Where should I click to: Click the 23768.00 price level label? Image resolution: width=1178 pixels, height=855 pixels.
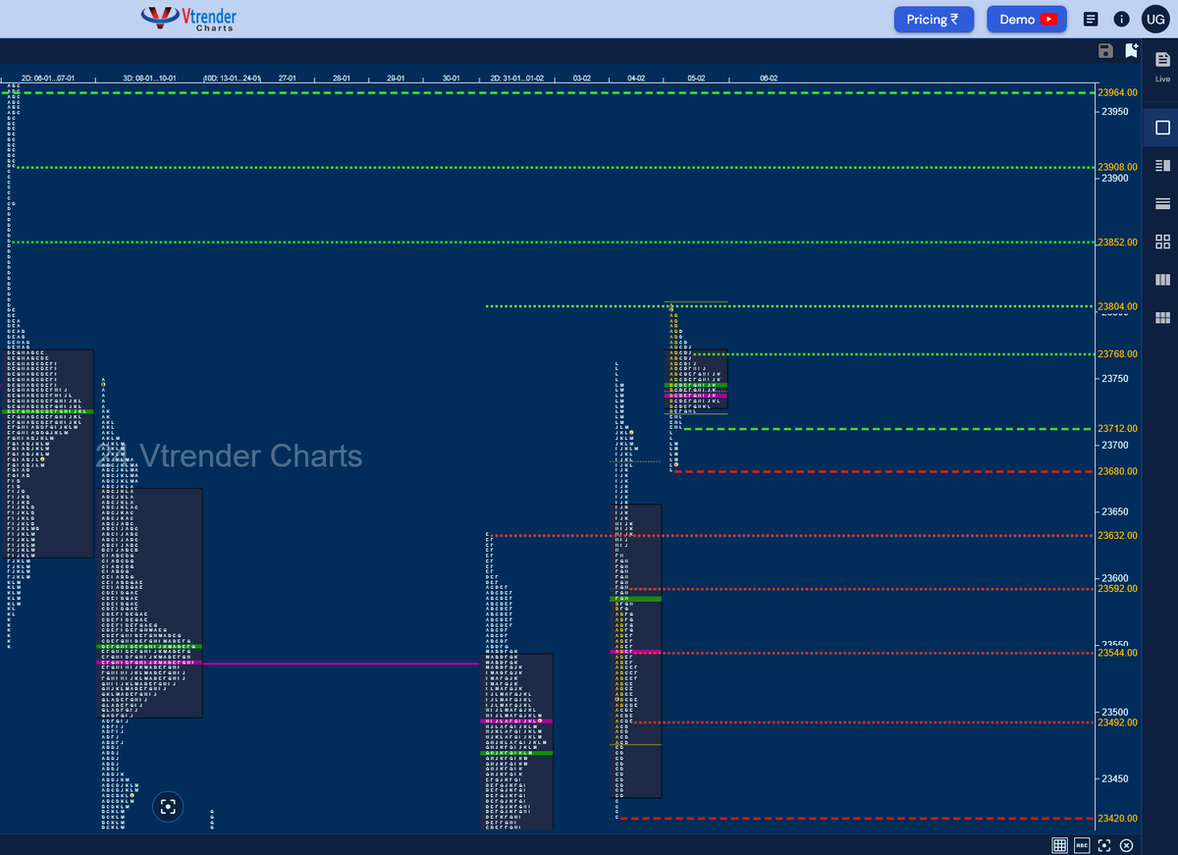1118,353
